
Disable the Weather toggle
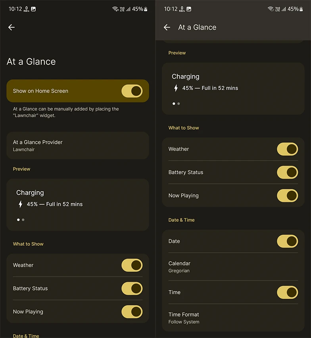tap(288, 149)
